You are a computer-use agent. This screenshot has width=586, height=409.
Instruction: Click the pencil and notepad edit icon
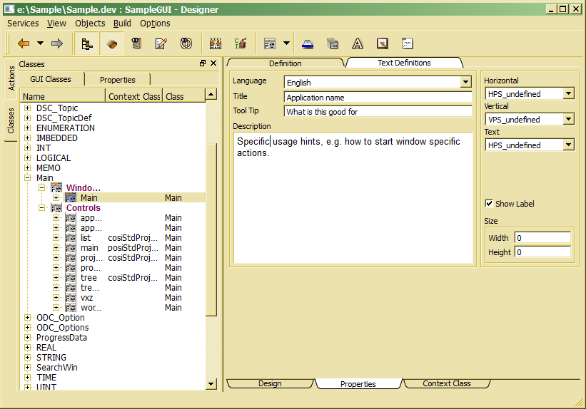pyautogui.click(x=161, y=43)
